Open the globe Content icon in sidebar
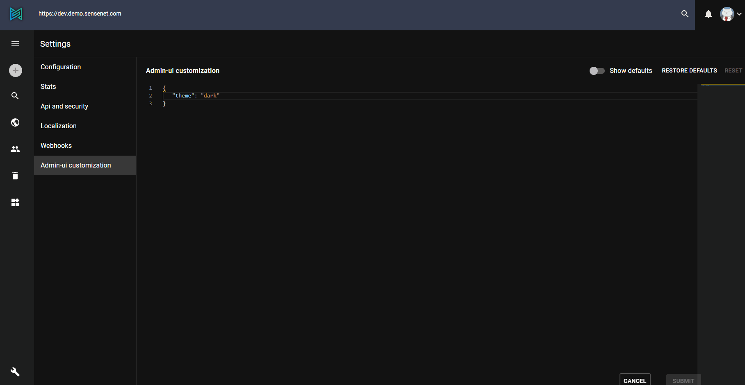This screenshot has width=745, height=385. click(15, 122)
